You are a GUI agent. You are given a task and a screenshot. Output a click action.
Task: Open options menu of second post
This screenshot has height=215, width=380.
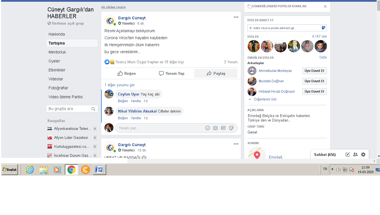click(x=236, y=144)
